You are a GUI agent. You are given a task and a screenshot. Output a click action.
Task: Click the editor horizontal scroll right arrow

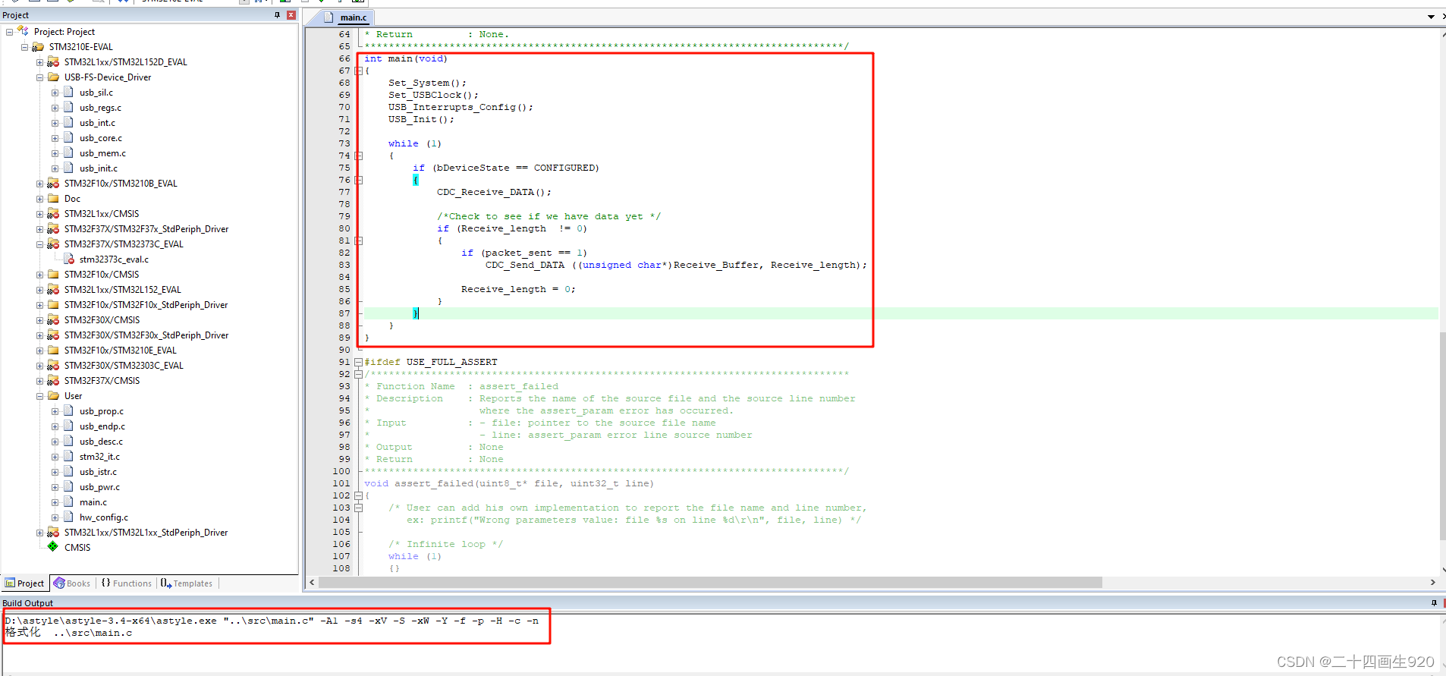coord(1432,582)
